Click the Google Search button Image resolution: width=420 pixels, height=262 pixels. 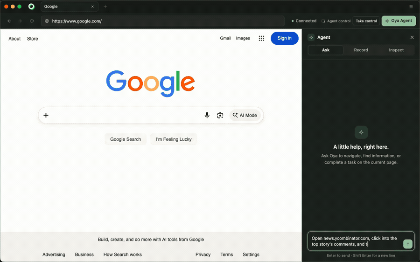tap(126, 139)
